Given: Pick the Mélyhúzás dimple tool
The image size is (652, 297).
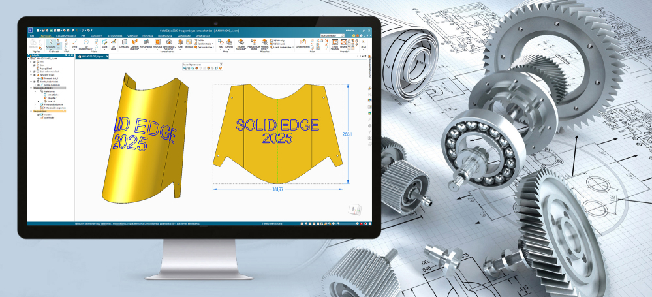Looking at the screenshot, I should click(157, 42).
